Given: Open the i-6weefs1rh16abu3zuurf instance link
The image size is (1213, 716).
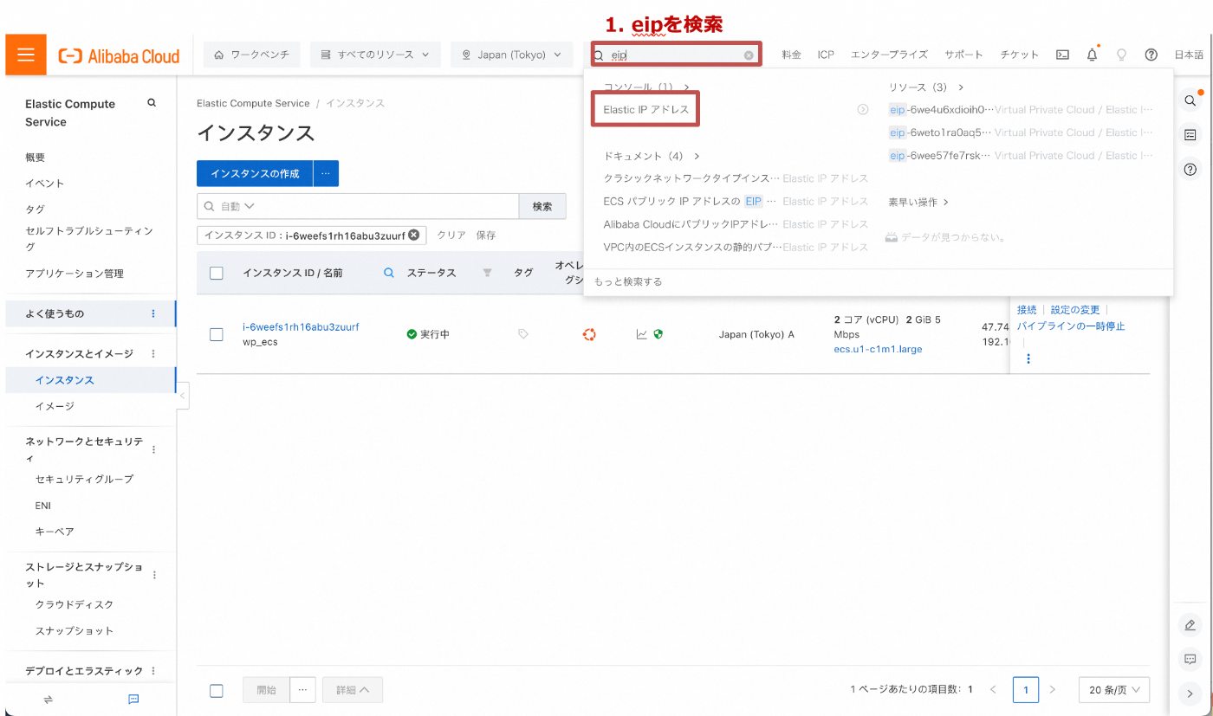Looking at the screenshot, I should (x=301, y=327).
